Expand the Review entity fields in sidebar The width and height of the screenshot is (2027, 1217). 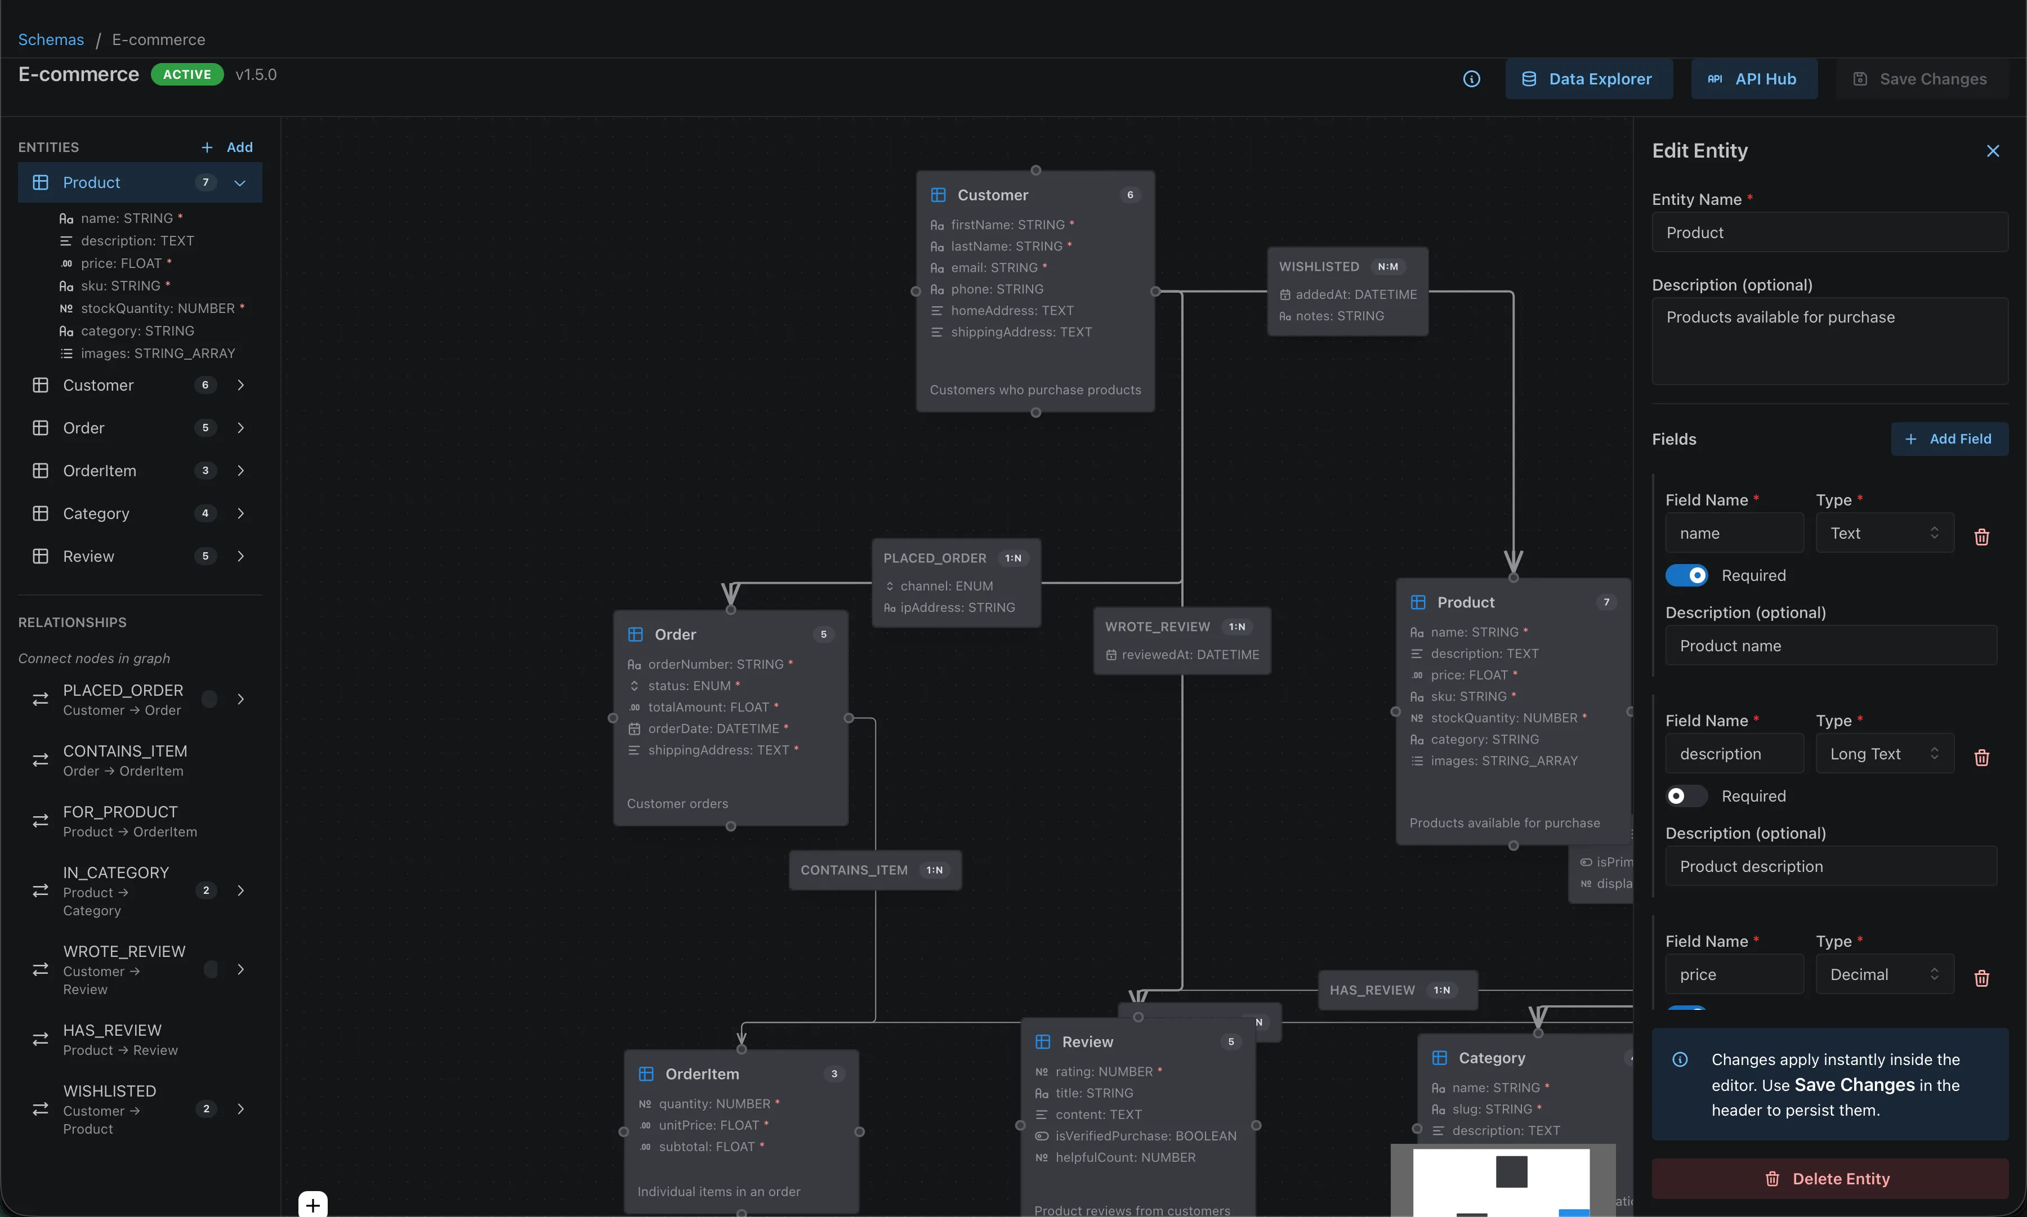pos(240,555)
